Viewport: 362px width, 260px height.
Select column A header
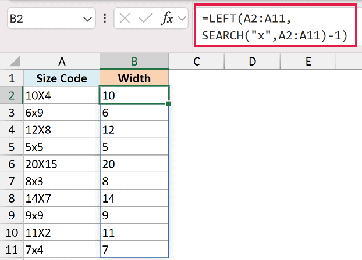[62, 62]
